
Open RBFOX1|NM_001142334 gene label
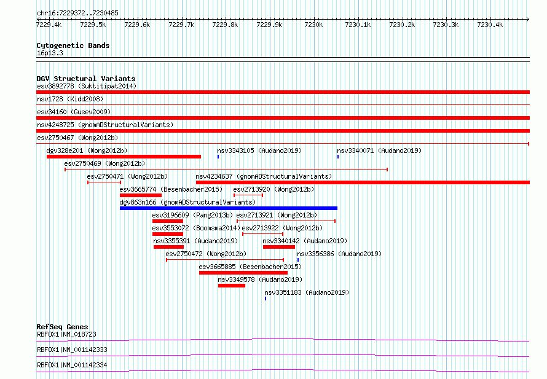[x=72, y=365]
